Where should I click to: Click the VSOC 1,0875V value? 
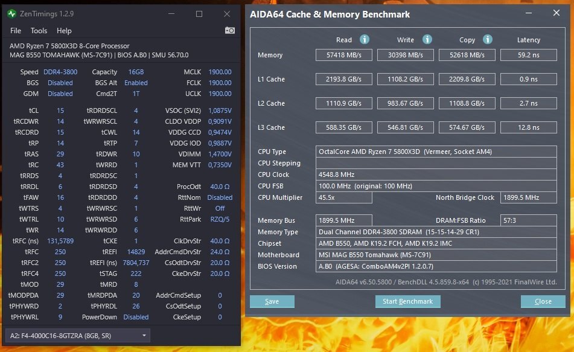pos(220,110)
